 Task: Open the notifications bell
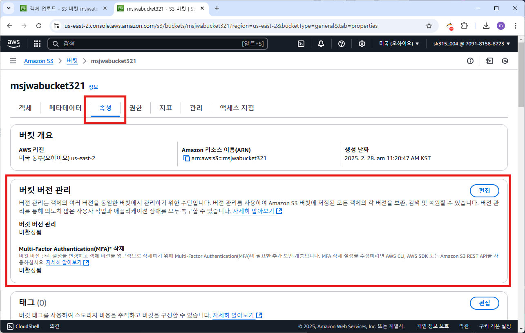[x=321, y=44]
